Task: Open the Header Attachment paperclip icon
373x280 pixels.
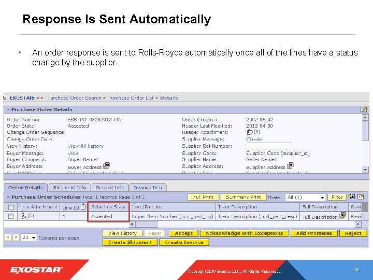Action: (249, 132)
